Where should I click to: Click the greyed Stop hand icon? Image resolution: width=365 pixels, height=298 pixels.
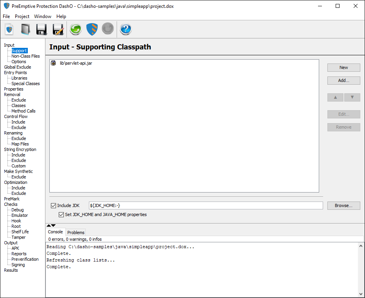(108, 29)
